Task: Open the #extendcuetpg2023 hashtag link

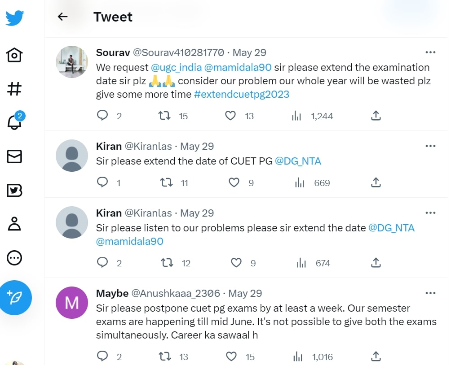Action: [x=242, y=95]
